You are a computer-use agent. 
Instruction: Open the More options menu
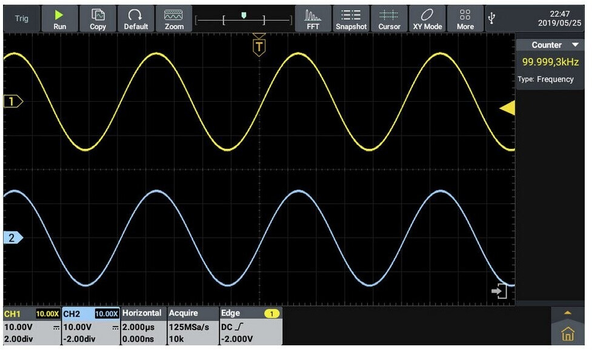click(465, 18)
